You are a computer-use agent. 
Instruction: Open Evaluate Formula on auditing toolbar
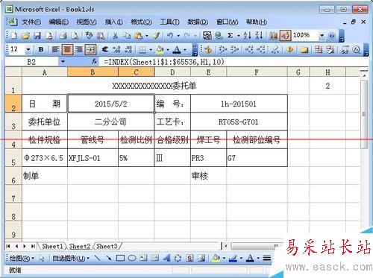(357, 50)
